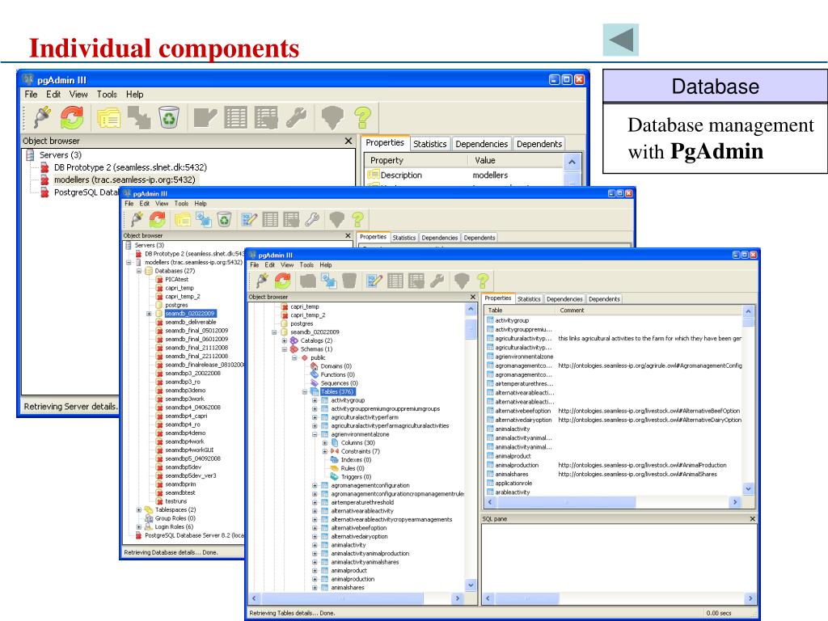Select seamdbtest database in middle window tree
This screenshot has width=828, height=621.
(x=180, y=492)
